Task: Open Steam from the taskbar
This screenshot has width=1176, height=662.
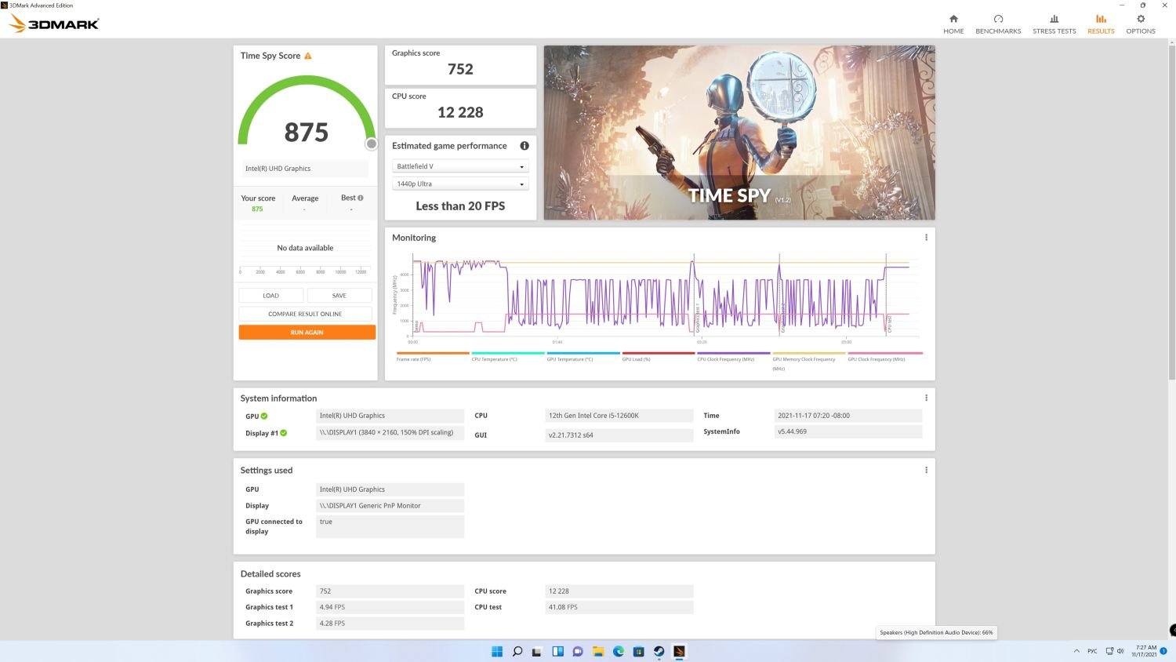Action: click(659, 651)
